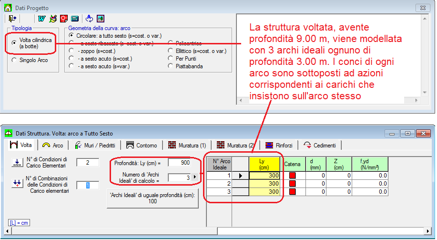Click arrow next to number of Archi Ideali

pyautogui.click(x=194, y=177)
